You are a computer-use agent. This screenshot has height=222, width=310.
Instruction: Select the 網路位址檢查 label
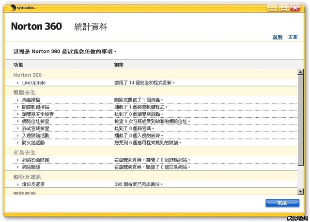(35, 121)
